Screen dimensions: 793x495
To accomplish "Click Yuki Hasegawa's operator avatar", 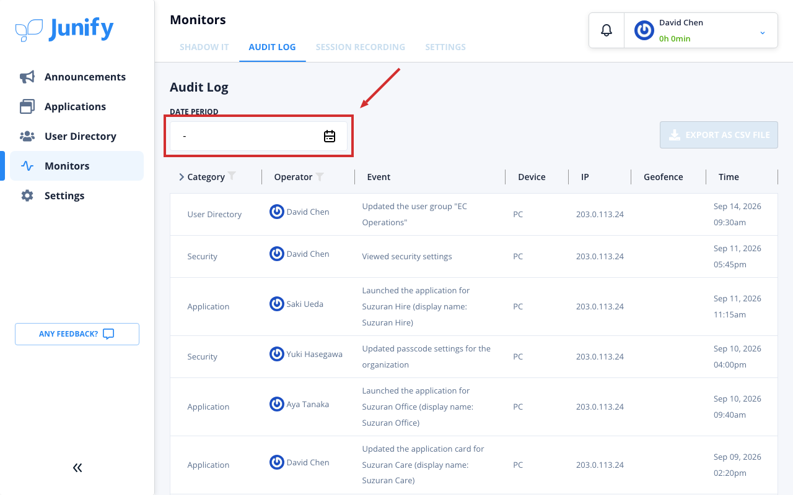I will pos(277,354).
